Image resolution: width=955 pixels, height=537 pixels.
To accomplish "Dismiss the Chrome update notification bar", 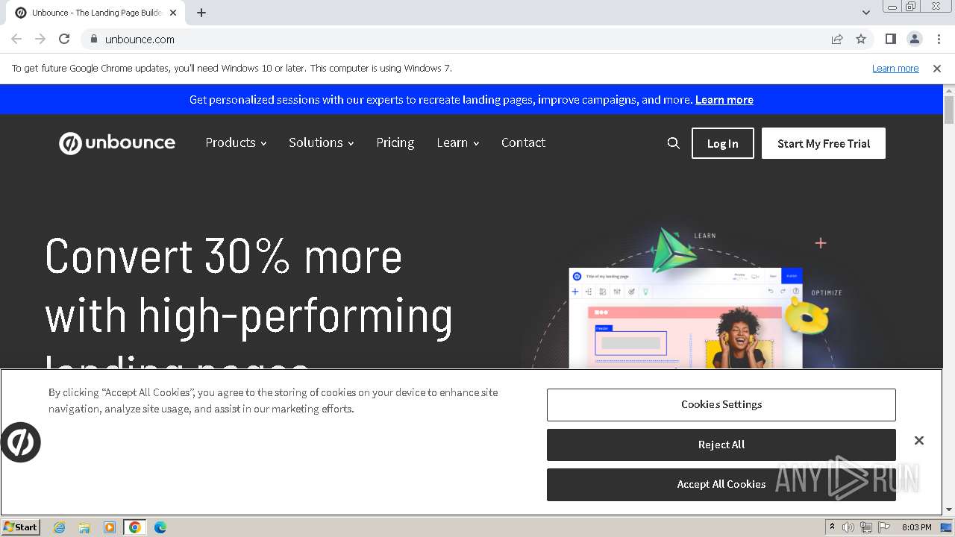I will (937, 69).
